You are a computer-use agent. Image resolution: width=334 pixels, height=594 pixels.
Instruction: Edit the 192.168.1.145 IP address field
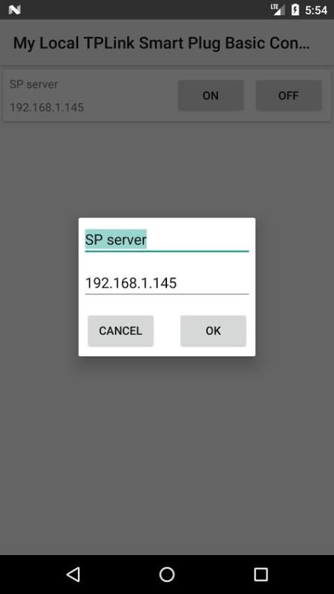[167, 283]
